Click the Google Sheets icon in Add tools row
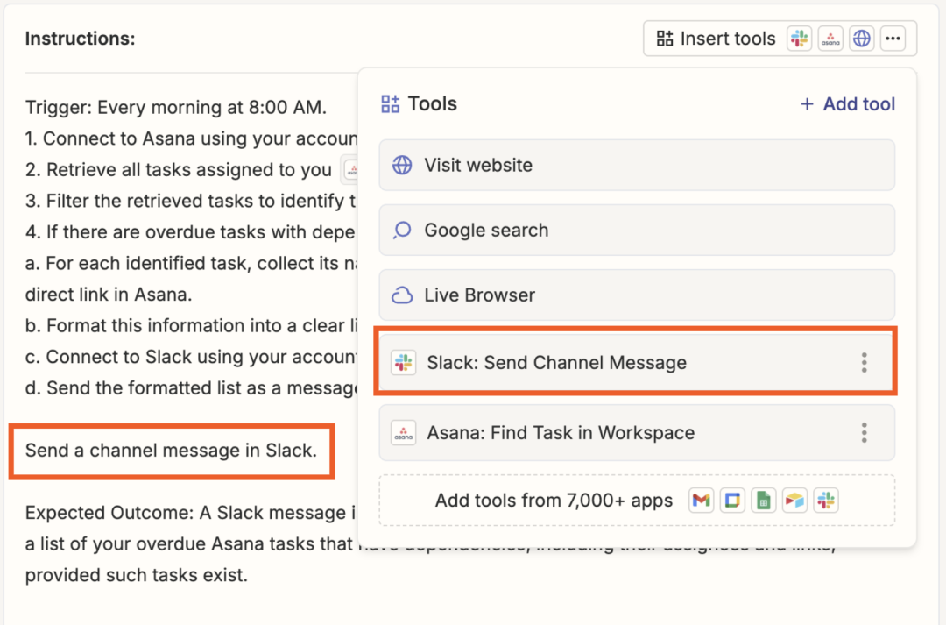This screenshot has height=625, width=946. click(764, 501)
